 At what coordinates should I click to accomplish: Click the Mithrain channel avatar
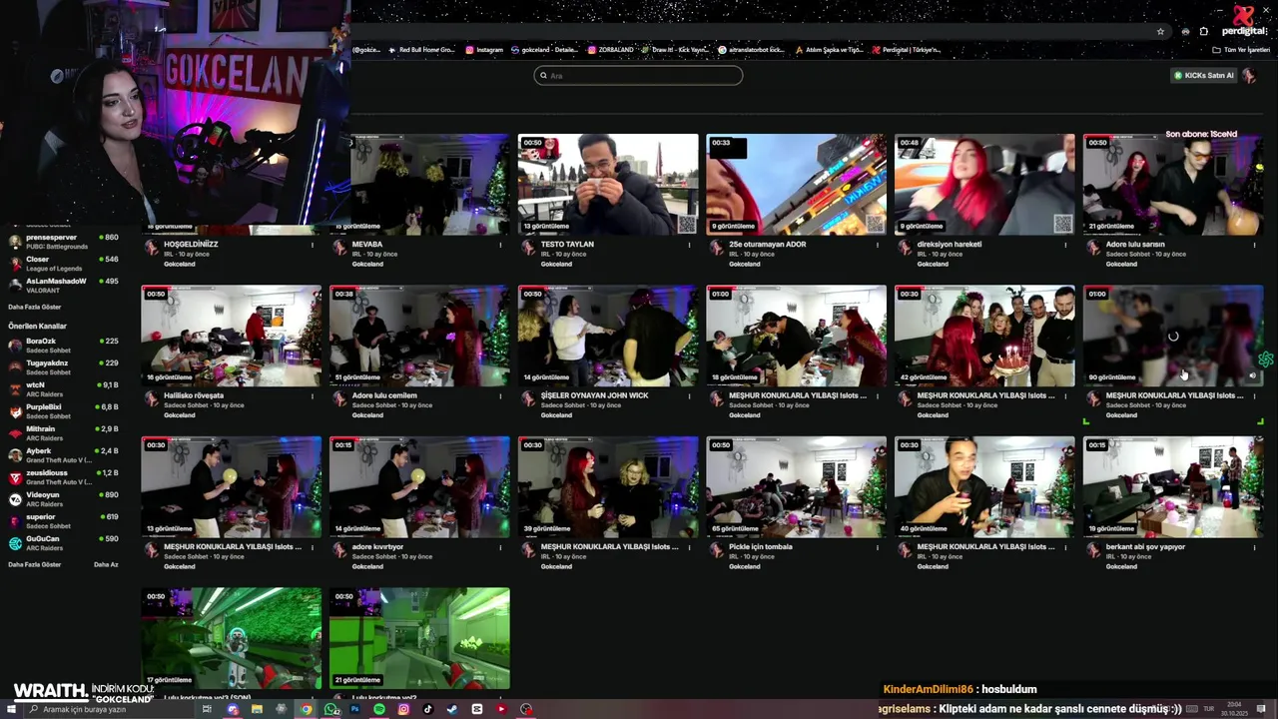click(15, 433)
